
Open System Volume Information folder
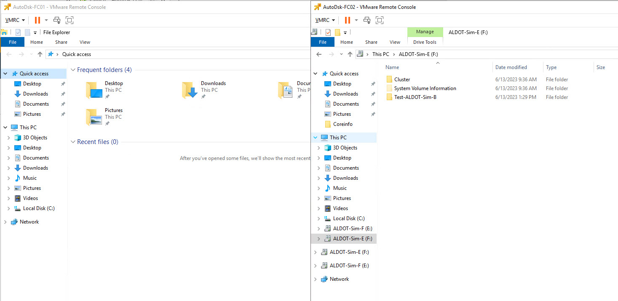tap(425, 88)
